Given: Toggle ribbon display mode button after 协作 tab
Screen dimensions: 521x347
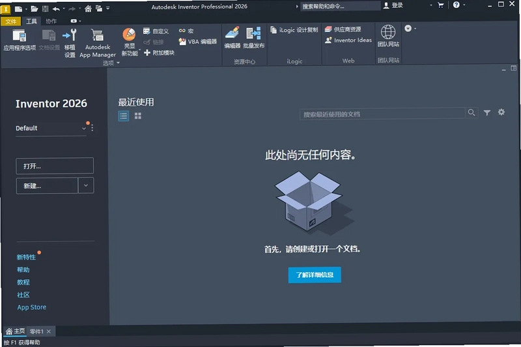Looking at the screenshot, I should click(75, 21).
